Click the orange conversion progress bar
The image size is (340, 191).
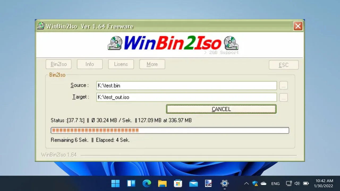pyautogui.click(x=170, y=130)
